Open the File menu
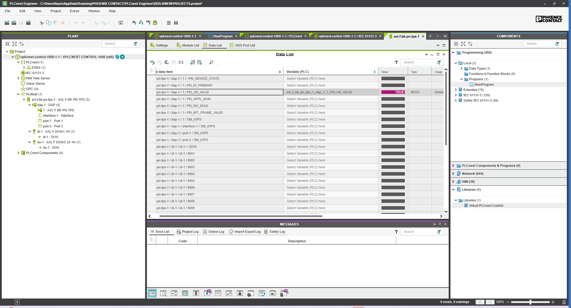Image resolution: width=571 pixels, height=308 pixels. pyautogui.click(x=8, y=11)
